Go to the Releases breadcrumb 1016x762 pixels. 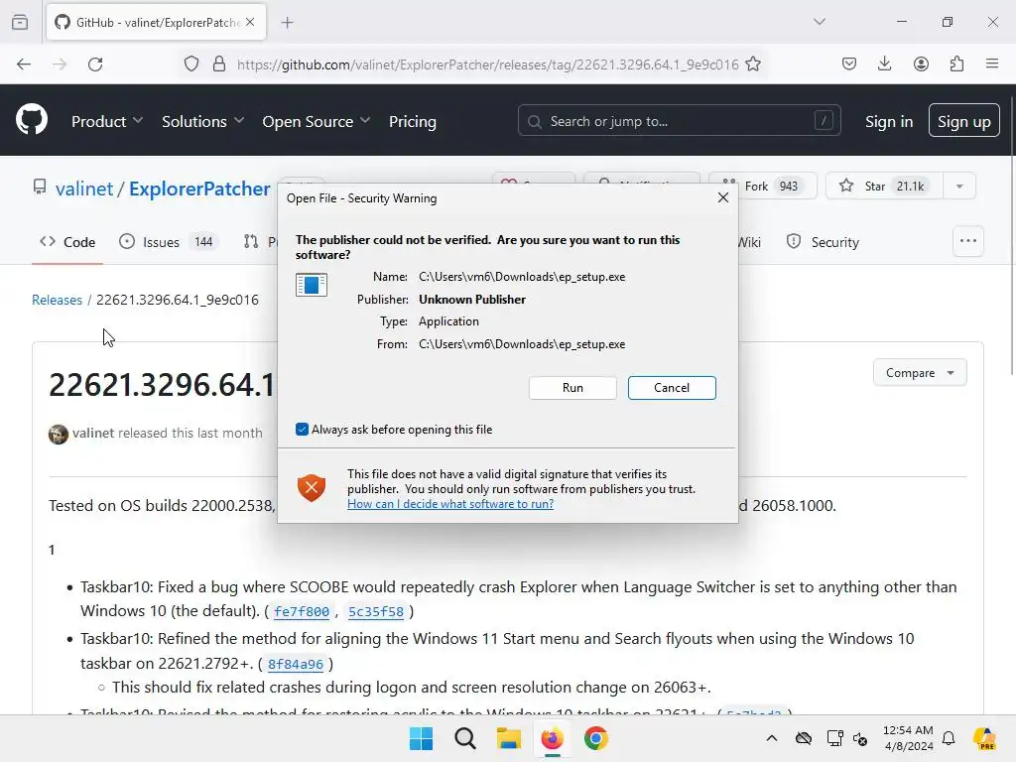coord(57,300)
